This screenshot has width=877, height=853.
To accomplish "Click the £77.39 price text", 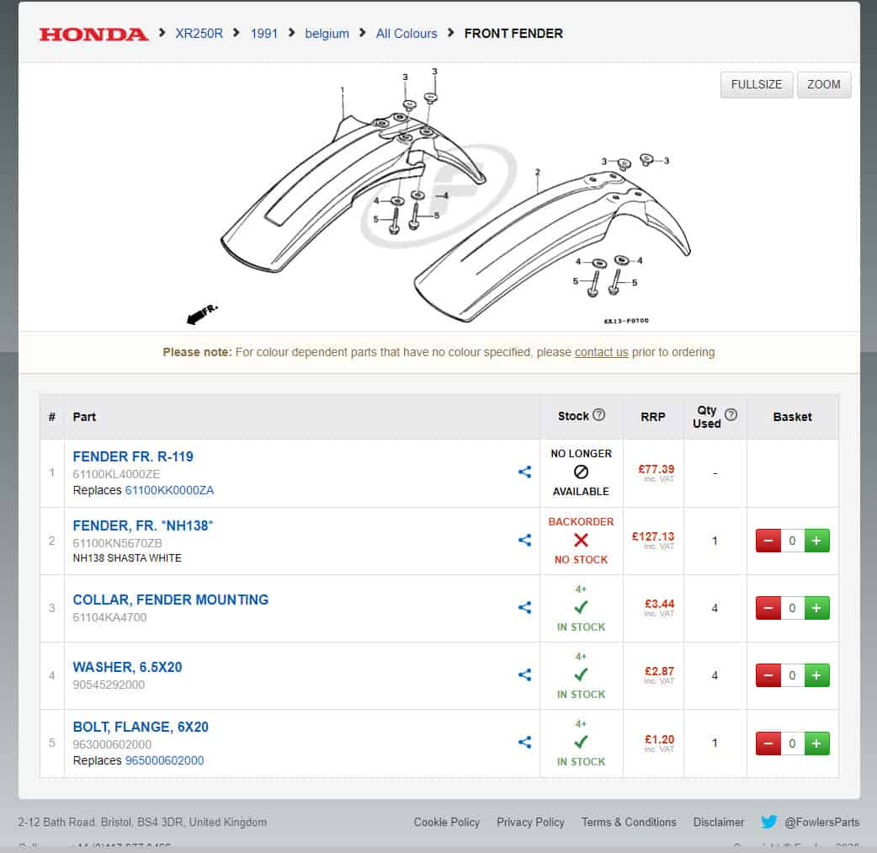I will (656, 469).
